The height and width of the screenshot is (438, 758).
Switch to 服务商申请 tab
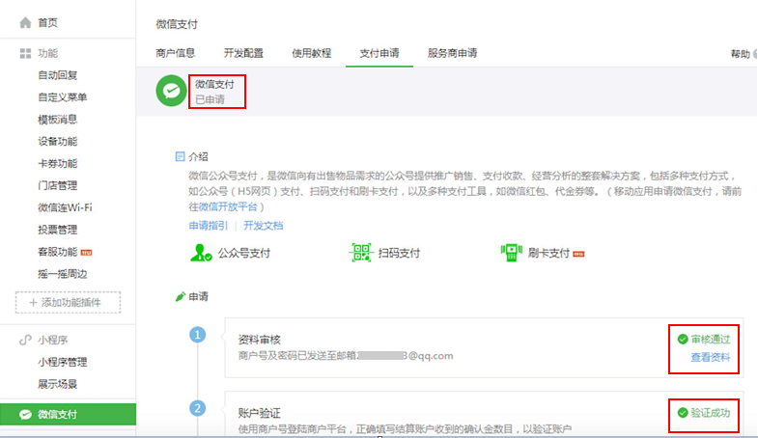point(452,53)
